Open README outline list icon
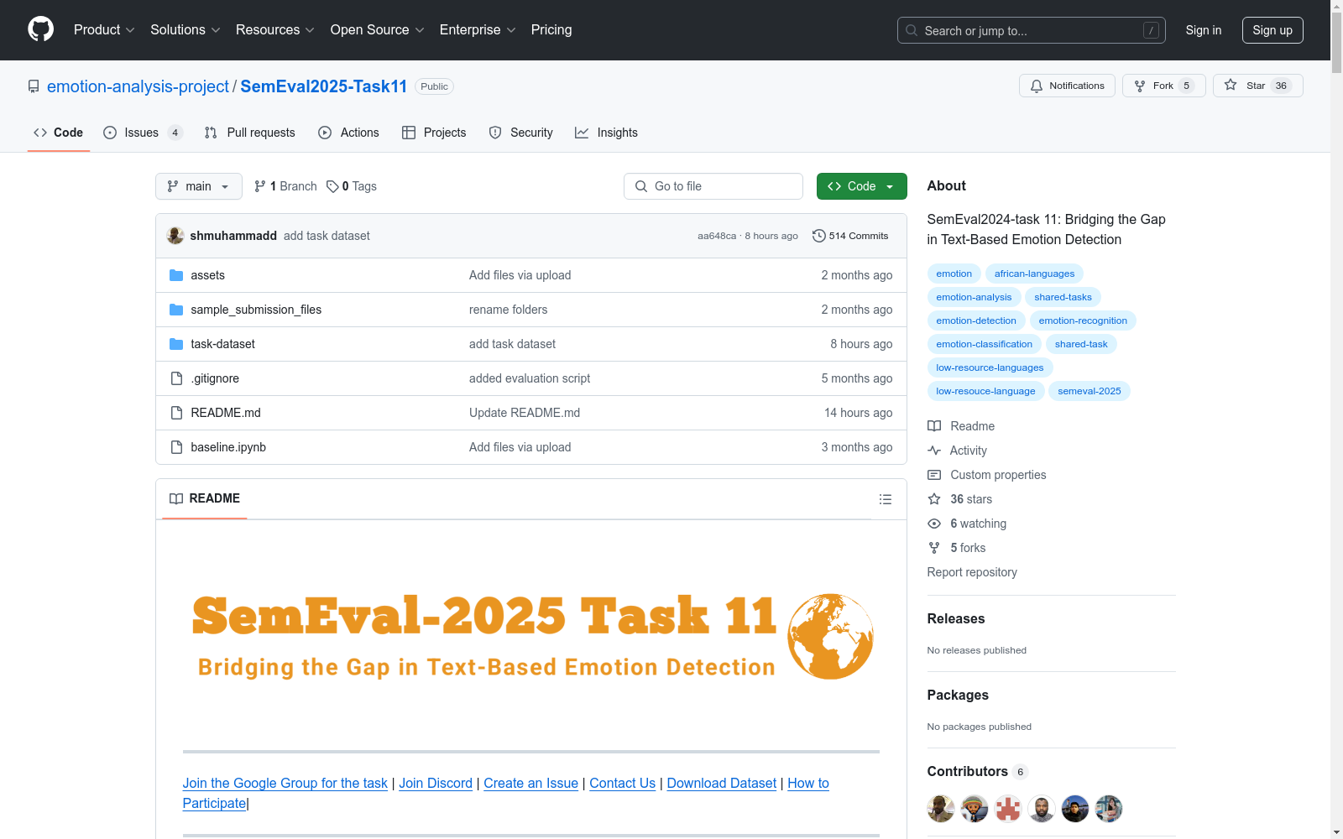 885,499
